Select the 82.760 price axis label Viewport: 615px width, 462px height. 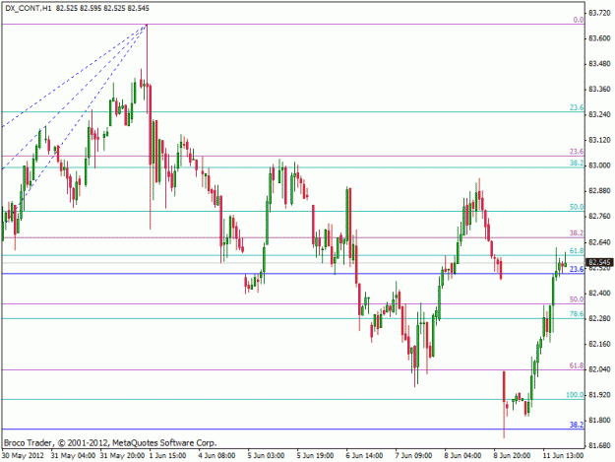coord(599,217)
